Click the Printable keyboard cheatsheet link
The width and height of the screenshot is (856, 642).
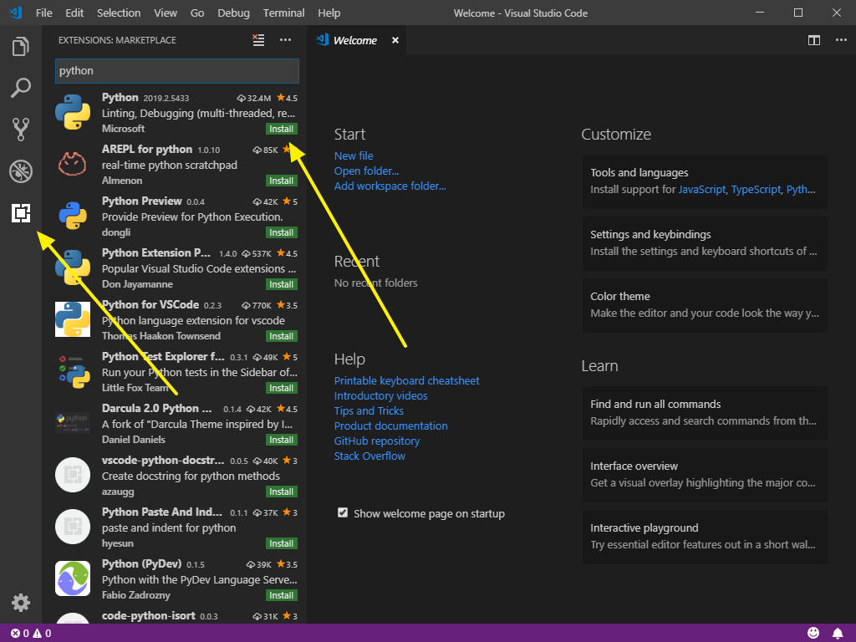[x=407, y=380]
